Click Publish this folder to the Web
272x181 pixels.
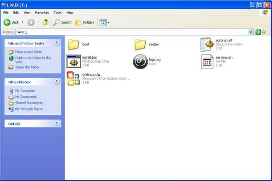coord(33,60)
